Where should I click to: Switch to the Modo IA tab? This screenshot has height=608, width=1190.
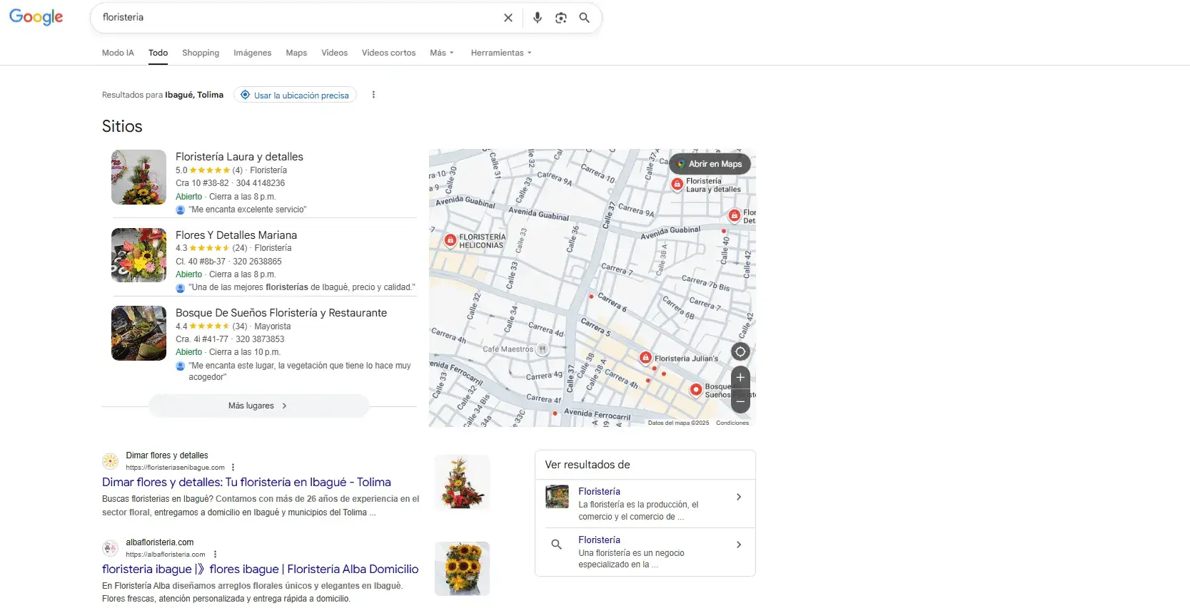click(118, 53)
